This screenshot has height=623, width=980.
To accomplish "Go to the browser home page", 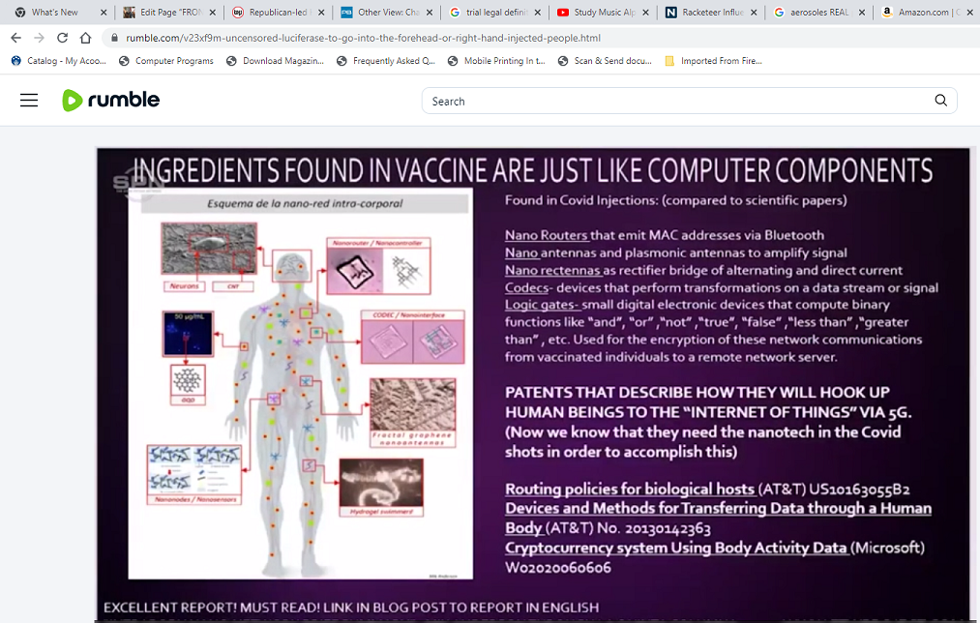I will 86,38.
